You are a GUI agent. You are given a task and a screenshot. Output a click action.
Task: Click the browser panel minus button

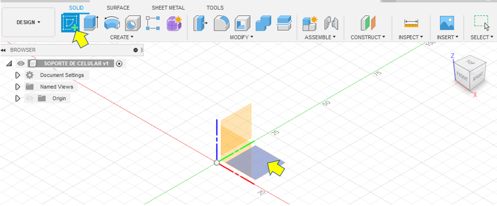(x=136, y=50)
